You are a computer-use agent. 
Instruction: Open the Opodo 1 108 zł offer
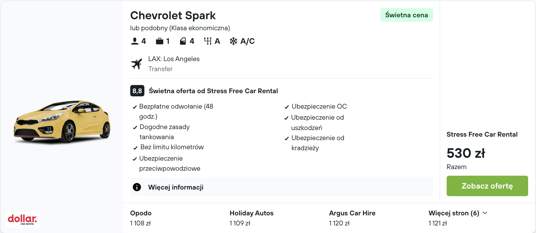(x=141, y=218)
